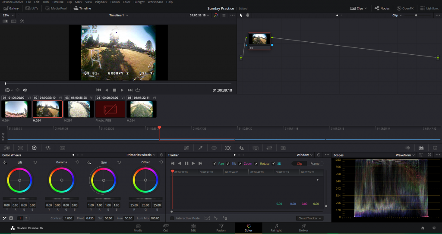Image resolution: width=442 pixels, height=234 pixels.
Task: Toggle the Tilt tracking checkbox
Action: pyautogui.click(x=228, y=164)
